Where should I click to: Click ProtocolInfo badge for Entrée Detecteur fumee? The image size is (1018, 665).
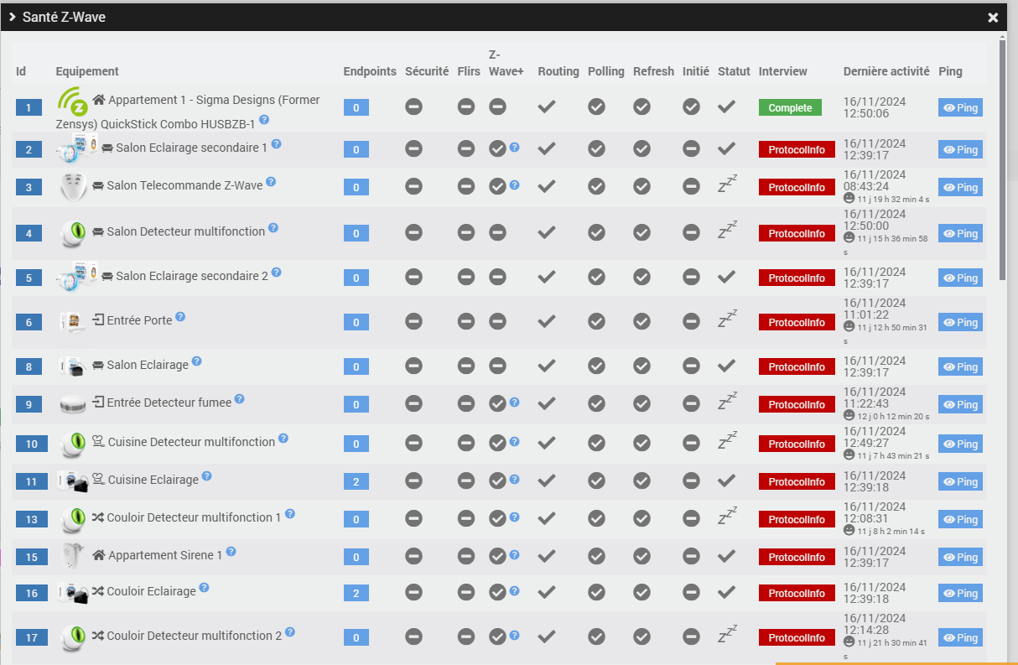tap(797, 404)
